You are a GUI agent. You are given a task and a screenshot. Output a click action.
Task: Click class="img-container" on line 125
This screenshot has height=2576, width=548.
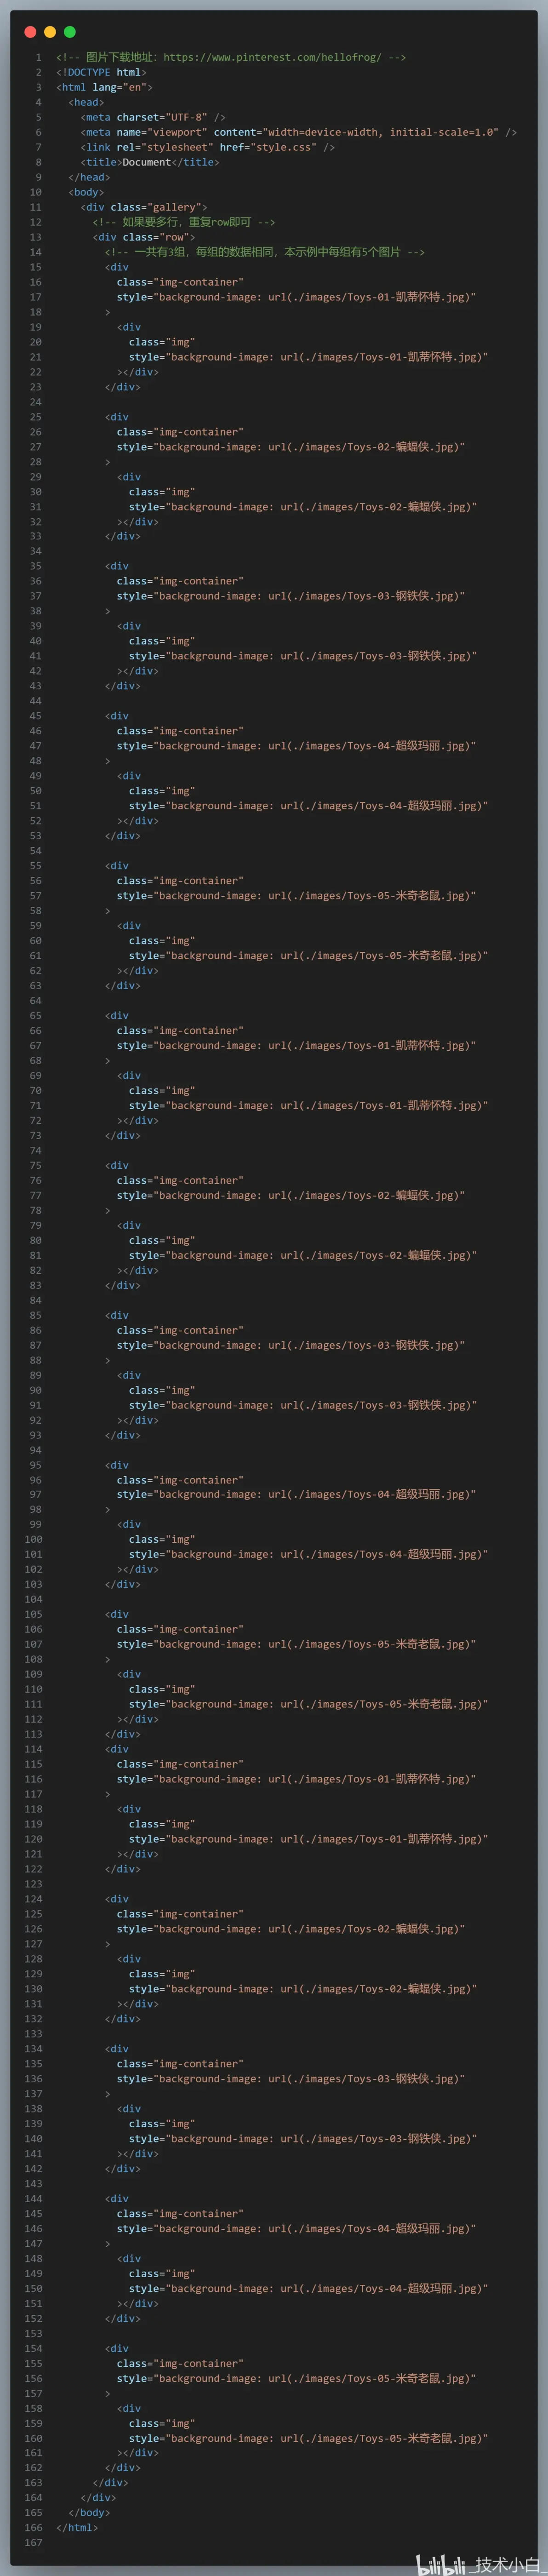click(x=180, y=1914)
